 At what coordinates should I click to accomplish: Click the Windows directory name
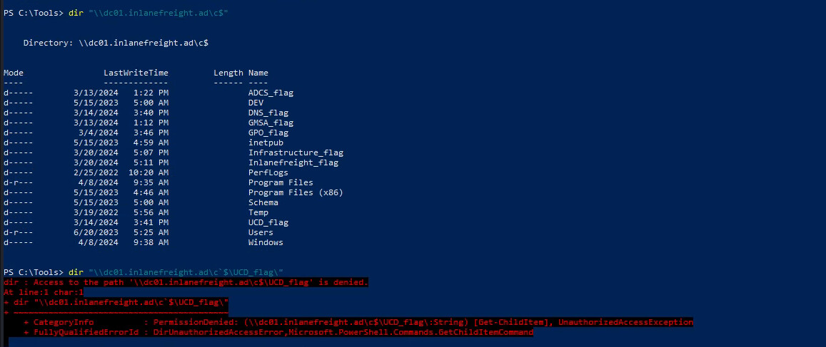point(266,242)
